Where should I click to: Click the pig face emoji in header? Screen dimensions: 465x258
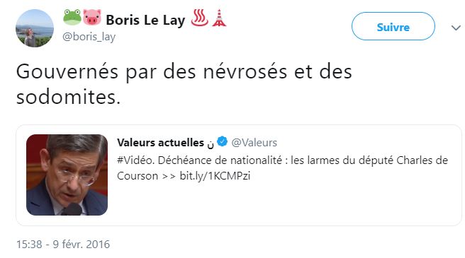(x=92, y=18)
